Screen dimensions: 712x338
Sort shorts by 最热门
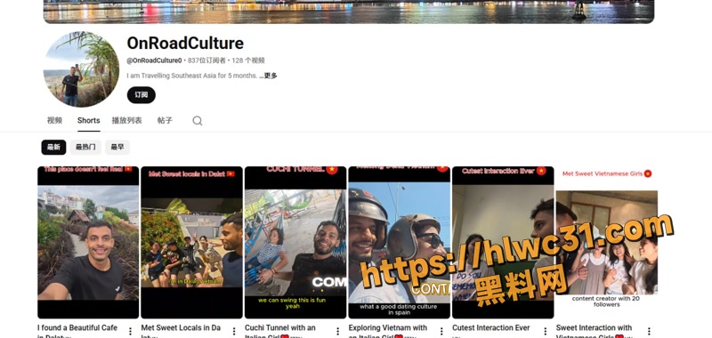point(85,147)
